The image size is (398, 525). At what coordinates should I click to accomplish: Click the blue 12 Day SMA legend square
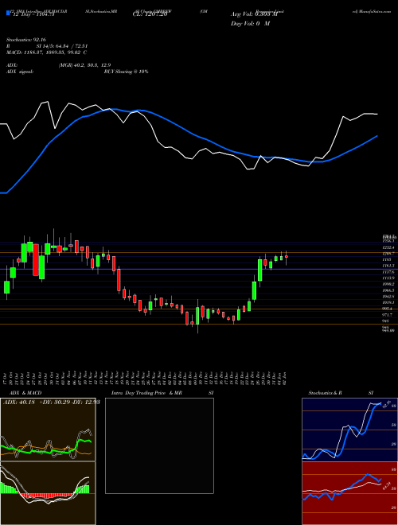[8, 13]
